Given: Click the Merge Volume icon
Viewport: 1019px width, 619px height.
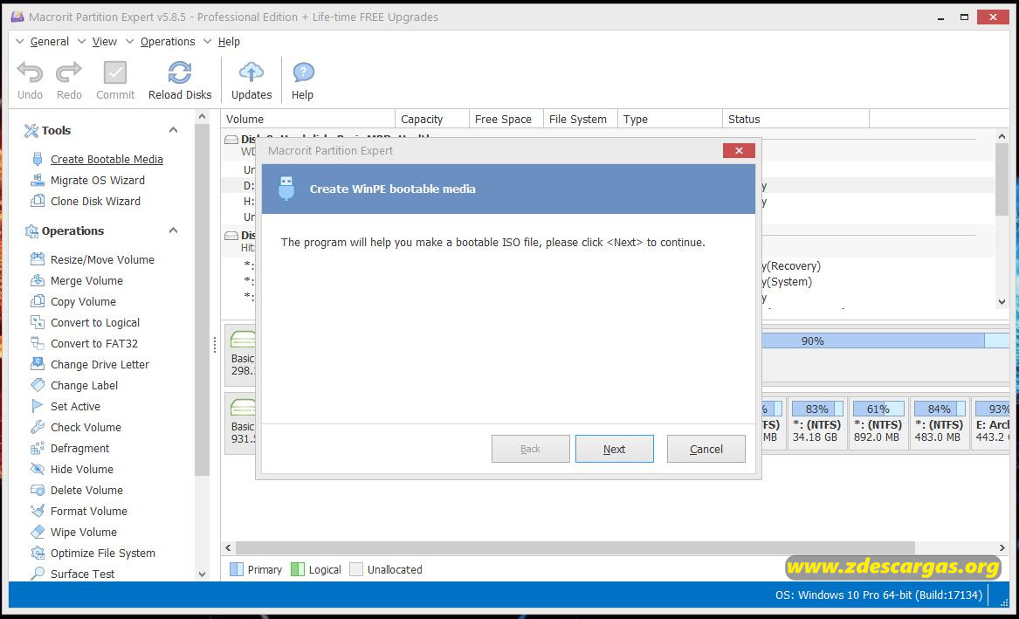Looking at the screenshot, I should point(38,280).
